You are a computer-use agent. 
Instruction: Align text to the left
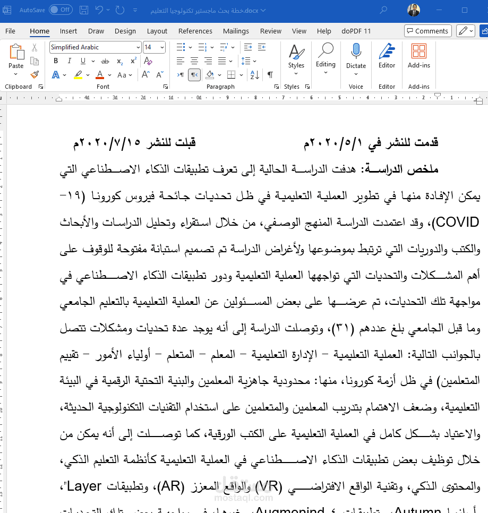click(181, 61)
